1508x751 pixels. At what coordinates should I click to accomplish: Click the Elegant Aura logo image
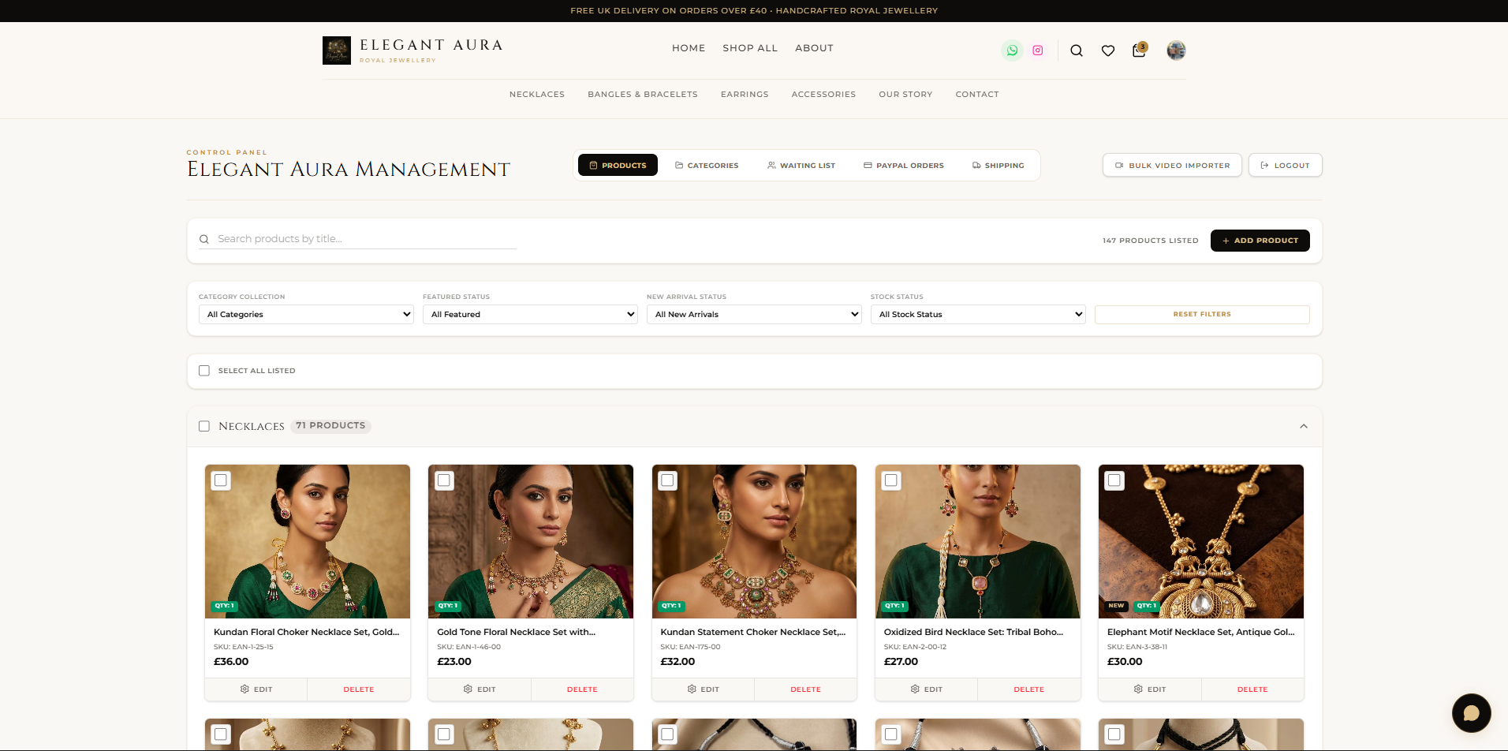[337, 50]
